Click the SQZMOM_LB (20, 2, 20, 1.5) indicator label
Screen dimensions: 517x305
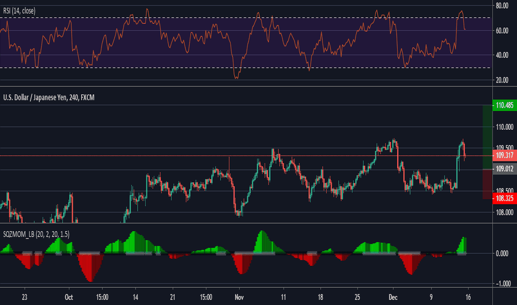[x=36, y=235]
